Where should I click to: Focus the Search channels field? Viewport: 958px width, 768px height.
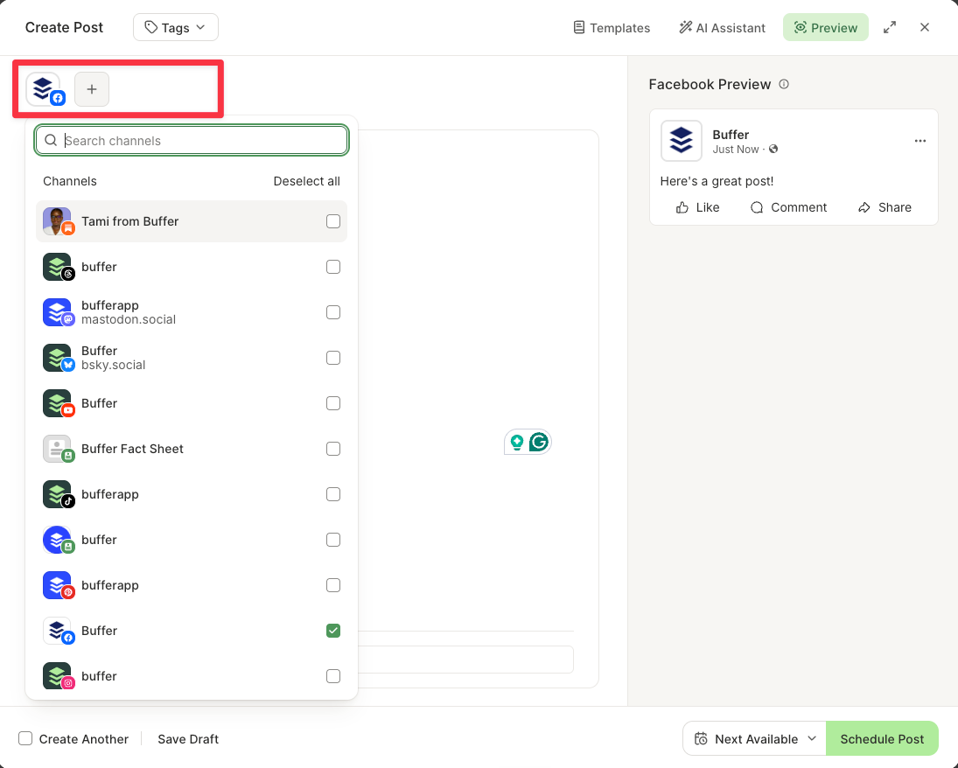click(x=192, y=141)
